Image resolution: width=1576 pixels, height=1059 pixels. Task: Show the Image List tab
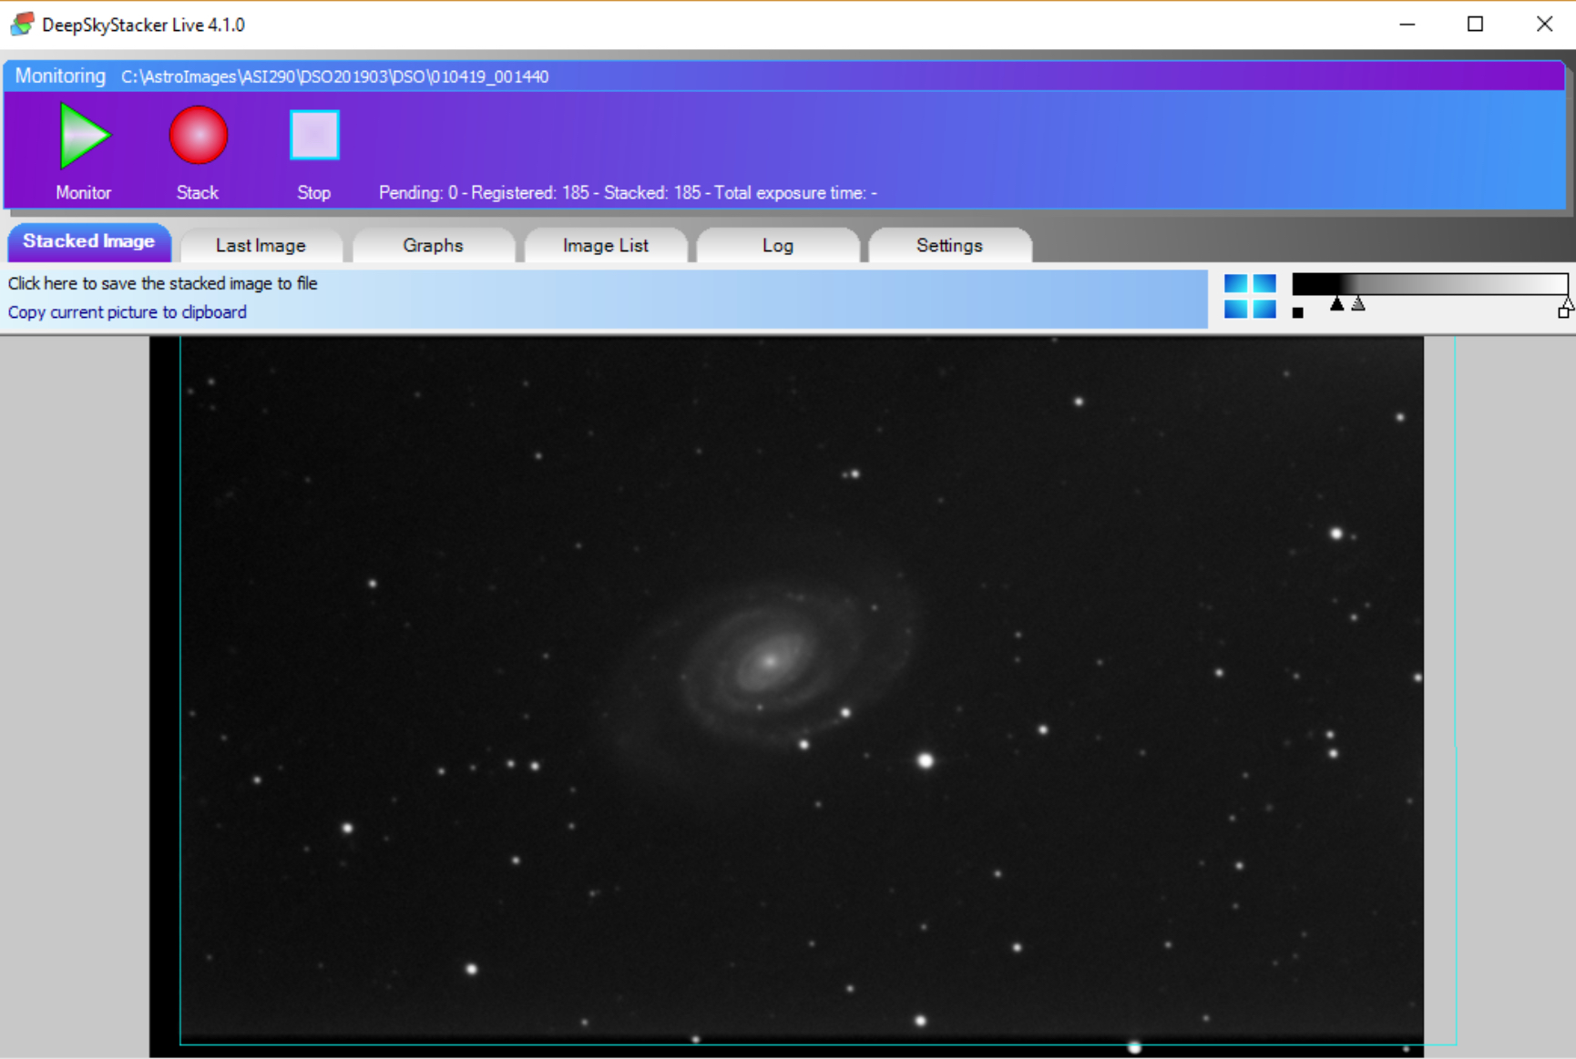[x=605, y=246]
